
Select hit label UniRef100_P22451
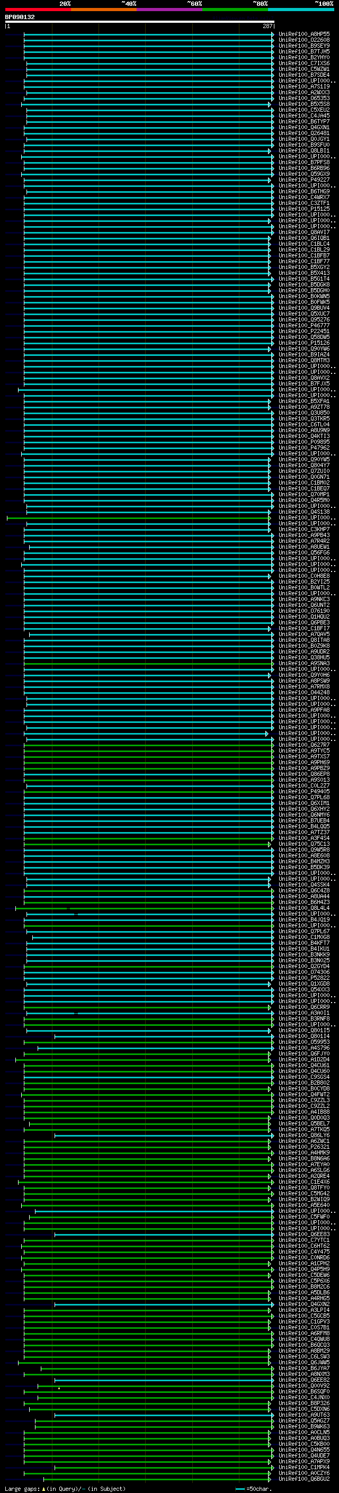coord(304,332)
